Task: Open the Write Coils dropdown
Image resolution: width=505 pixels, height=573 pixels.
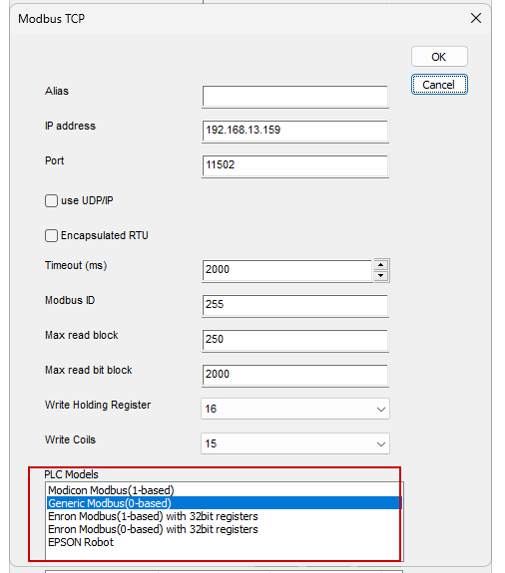Action: tap(295, 443)
